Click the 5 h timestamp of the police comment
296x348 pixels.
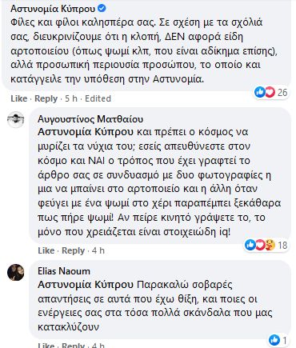tap(71, 98)
